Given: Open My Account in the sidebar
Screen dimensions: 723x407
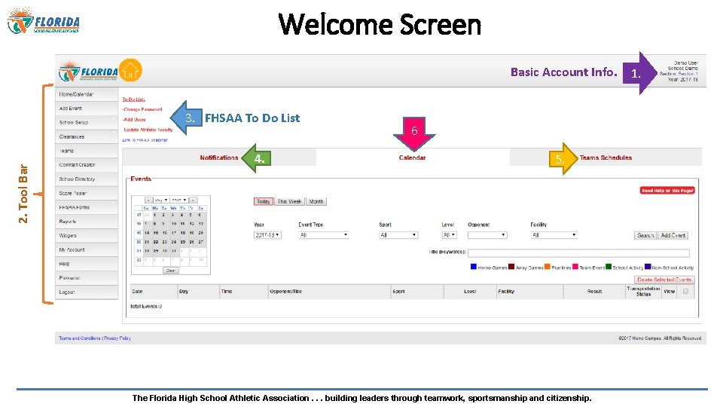Looking at the screenshot, I should [x=87, y=249].
